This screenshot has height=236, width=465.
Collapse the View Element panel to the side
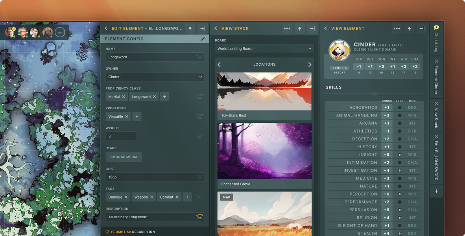click(422, 28)
